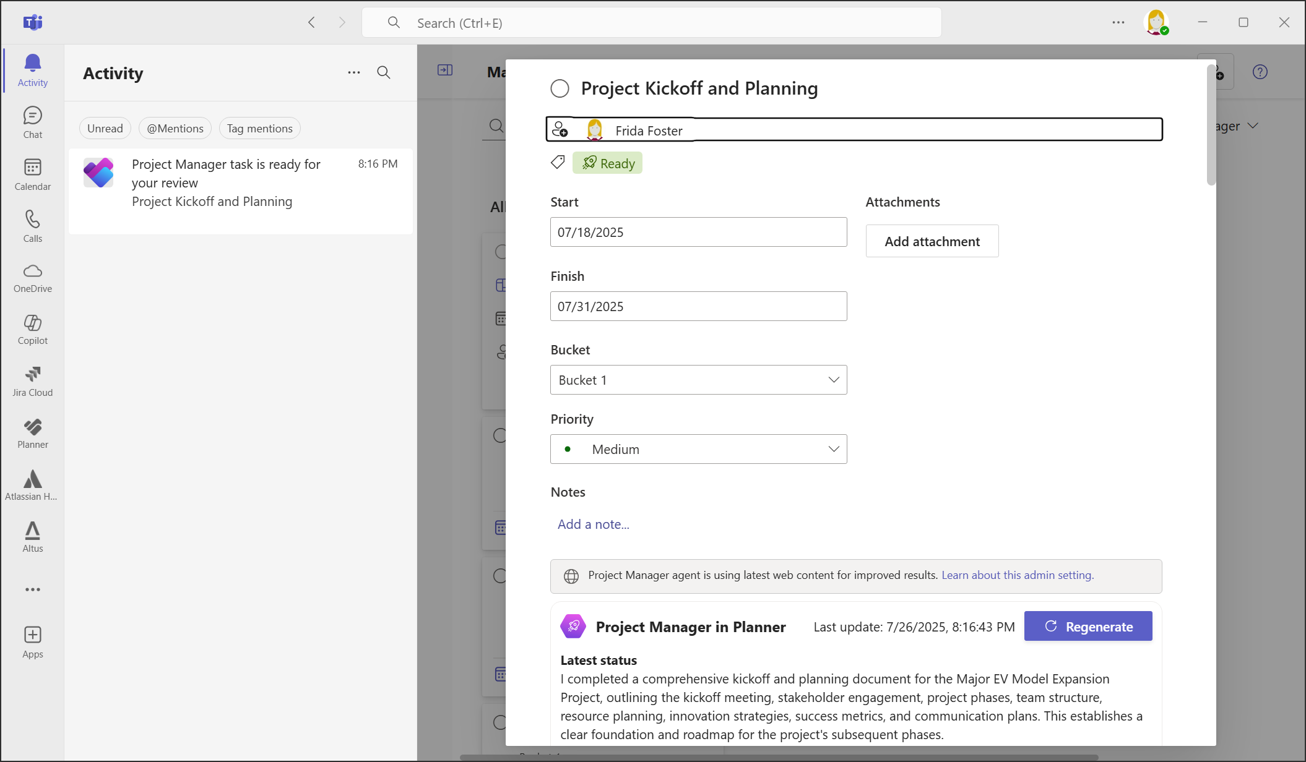The width and height of the screenshot is (1306, 762).
Task: Click the Search (Ctrl+E) box
Action: pos(652,23)
